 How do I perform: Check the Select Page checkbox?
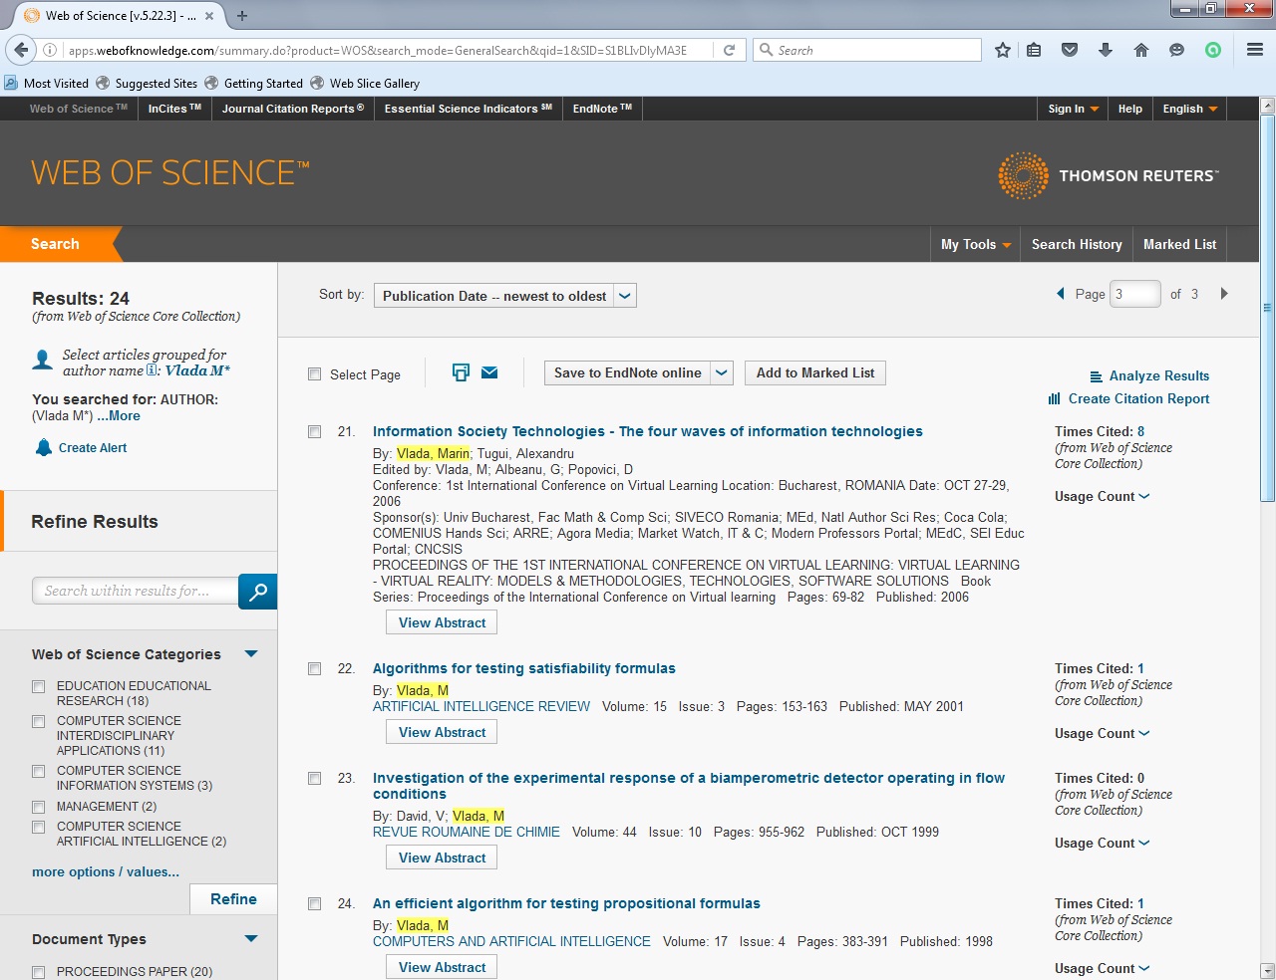click(314, 374)
